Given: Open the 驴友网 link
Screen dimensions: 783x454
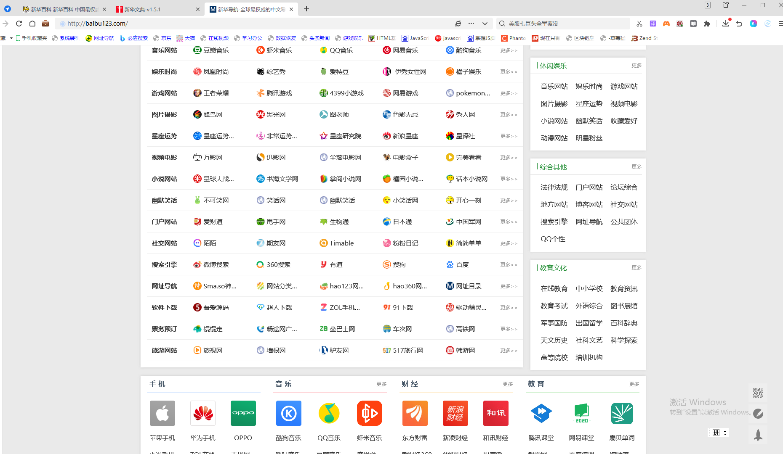Looking at the screenshot, I should pyautogui.click(x=334, y=351).
